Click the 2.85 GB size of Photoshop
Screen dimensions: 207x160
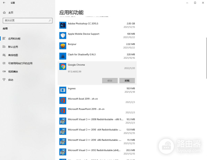coord(131,23)
